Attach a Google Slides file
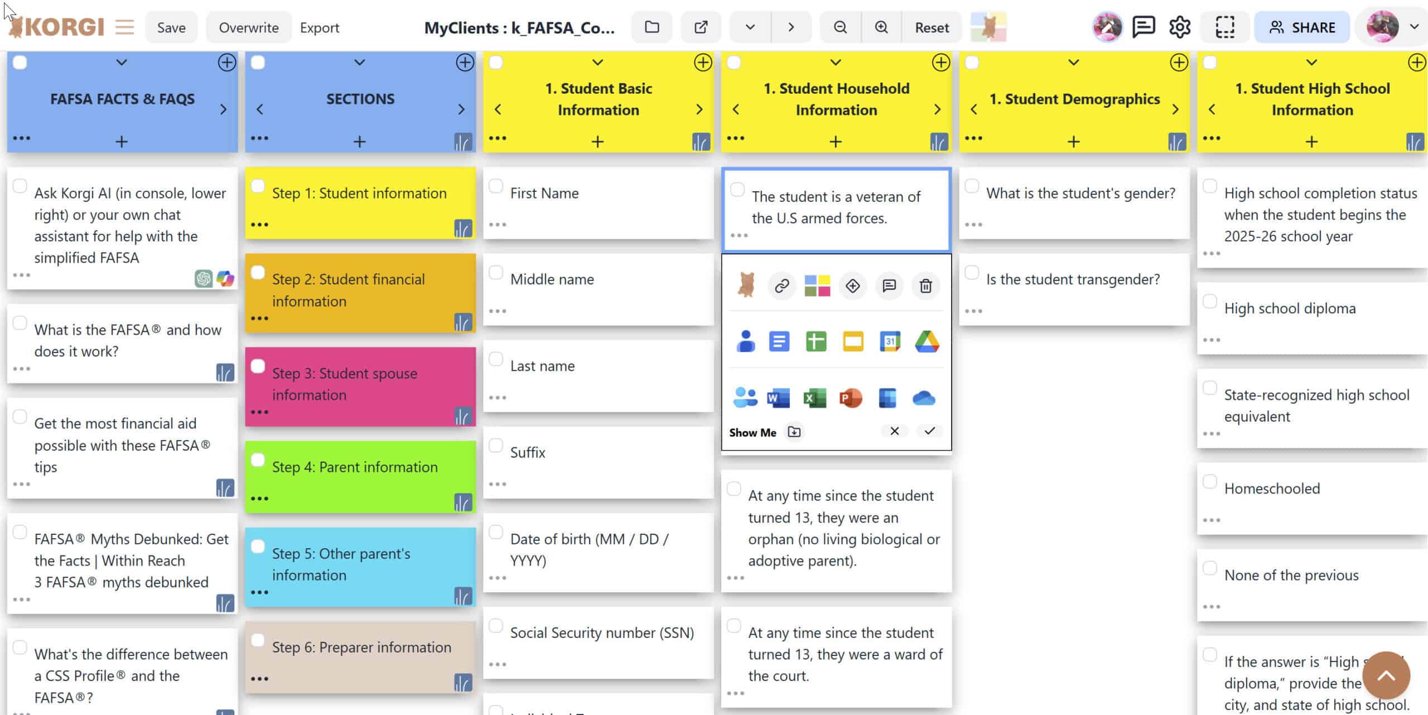The image size is (1428, 715). 853,341
